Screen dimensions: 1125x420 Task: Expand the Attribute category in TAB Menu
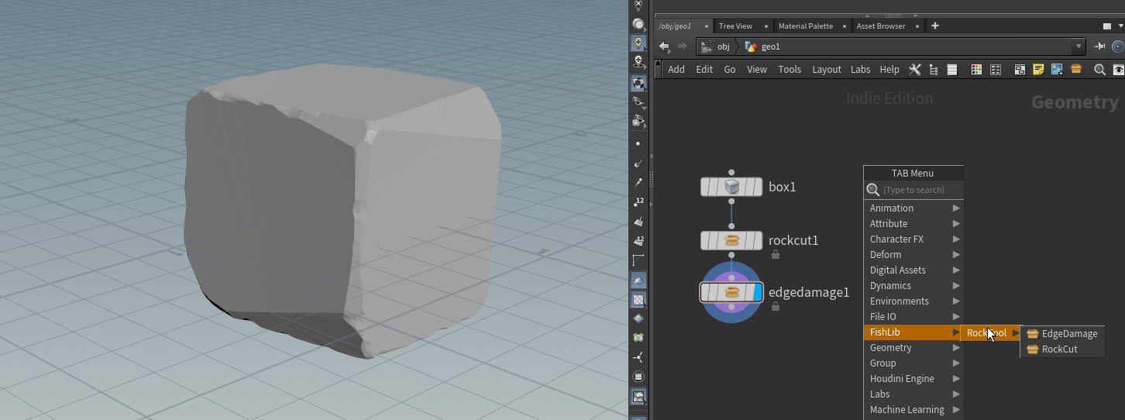[x=914, y=223]
